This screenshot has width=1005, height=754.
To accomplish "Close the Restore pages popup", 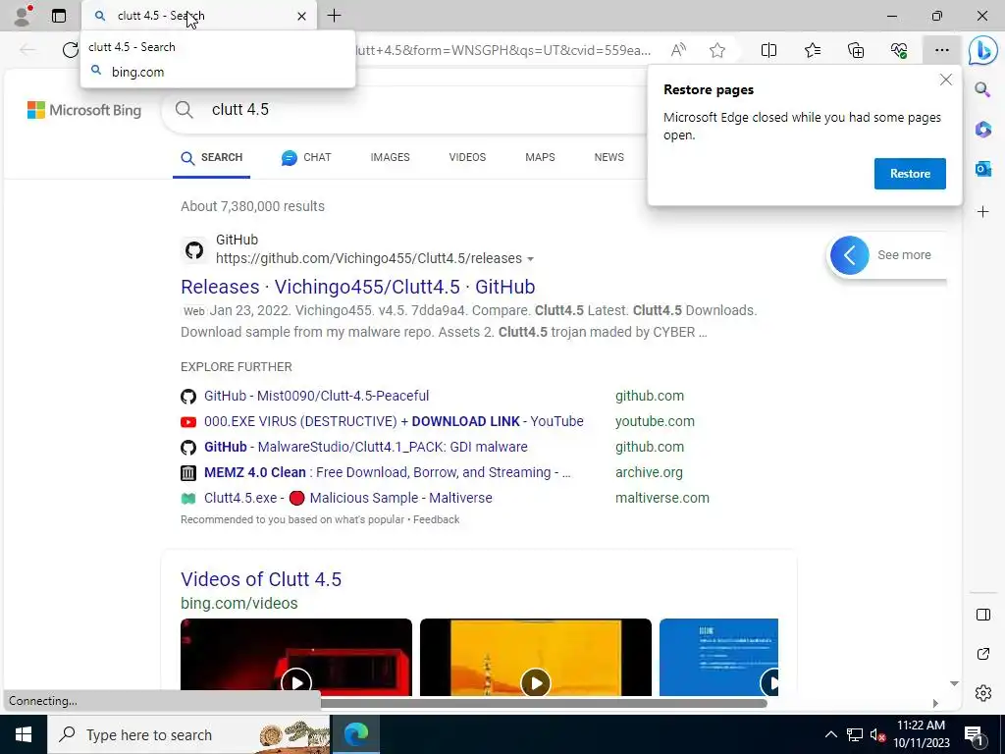I will (945, 81).
